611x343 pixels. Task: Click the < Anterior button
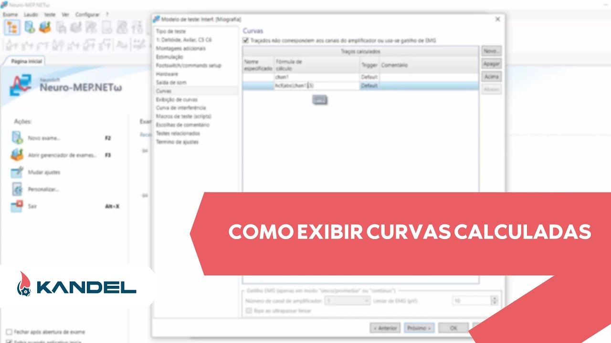[385, 328]
